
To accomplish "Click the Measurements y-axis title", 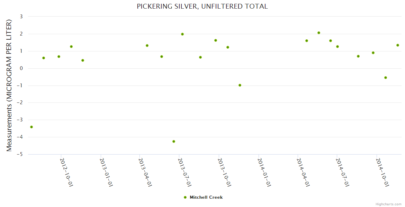I will click(9, 85).
